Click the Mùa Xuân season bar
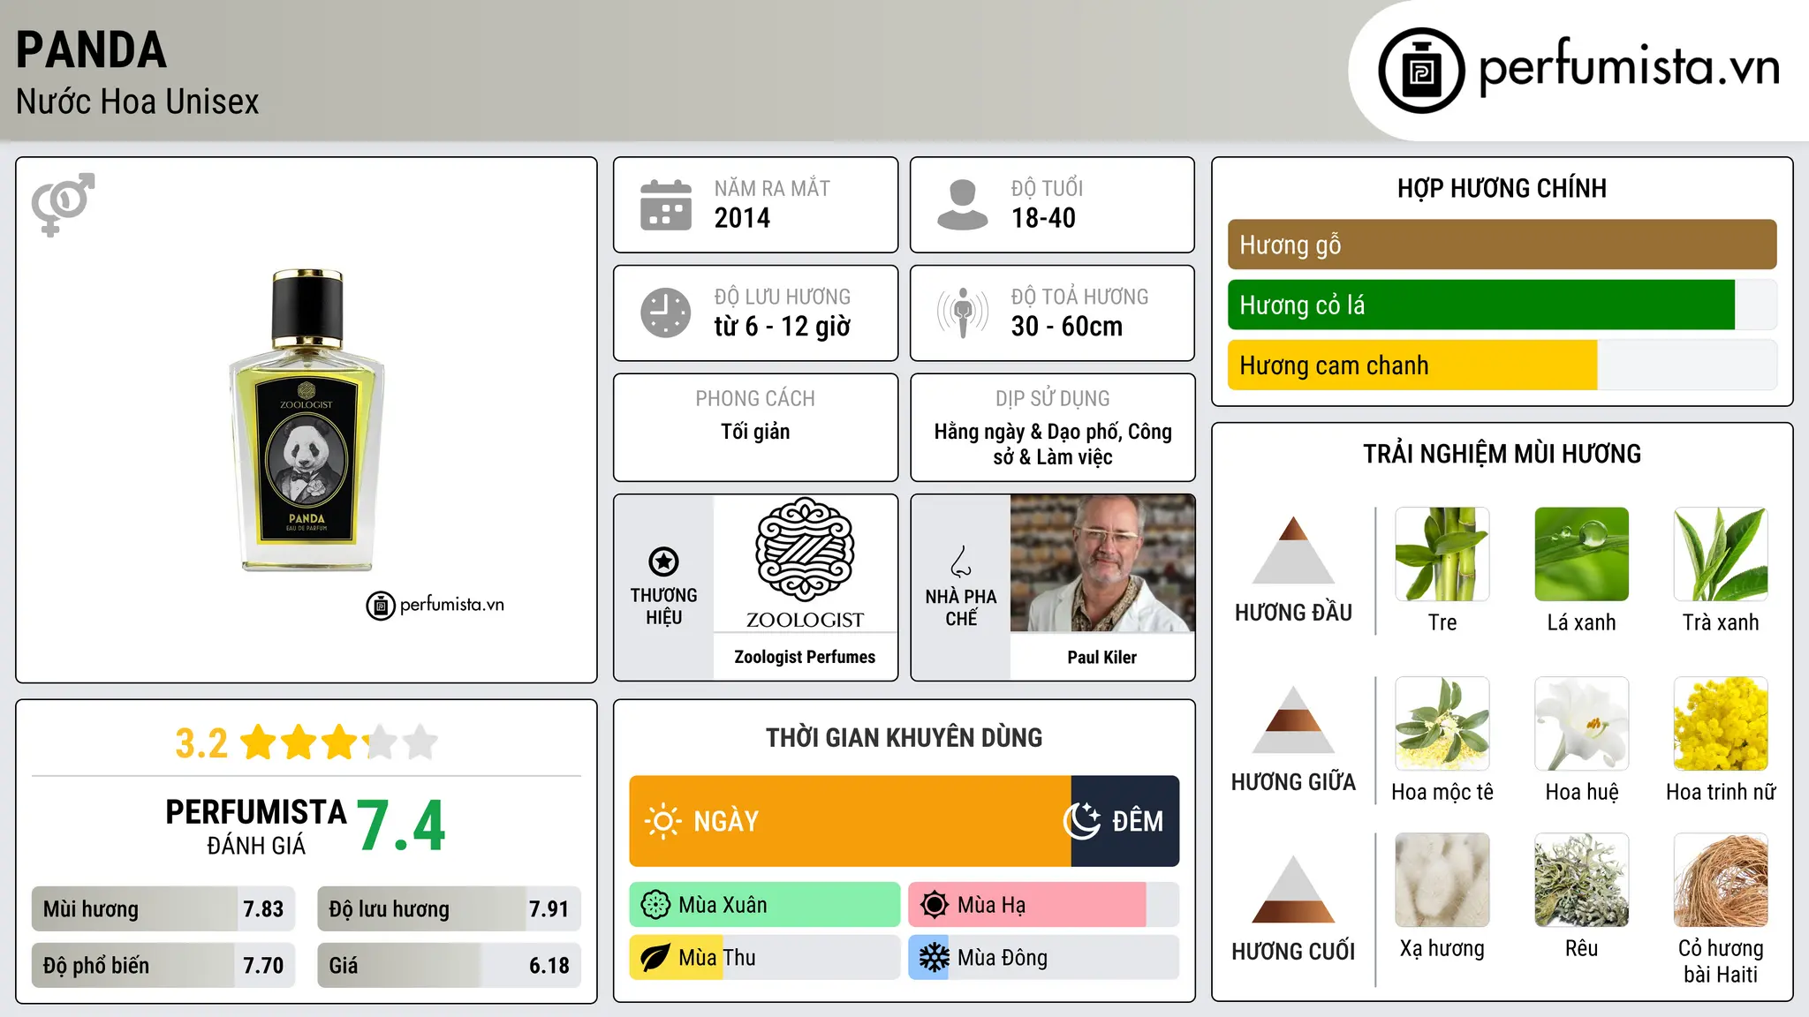Screen dimensions: 1809x1017 tap(765, 905)
